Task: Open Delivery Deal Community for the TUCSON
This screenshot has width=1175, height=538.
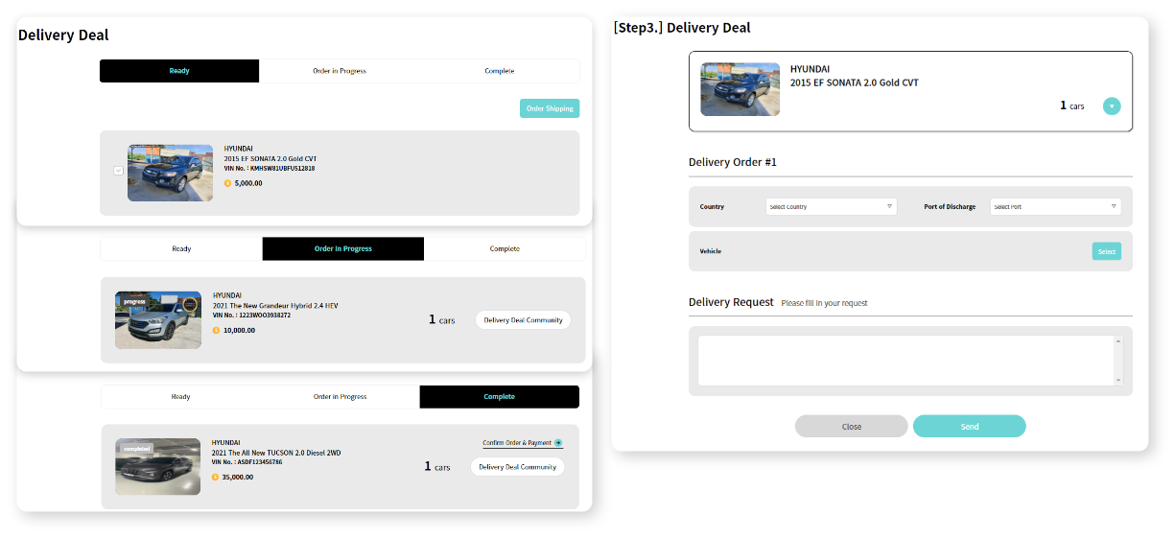Action: (518, 467)
